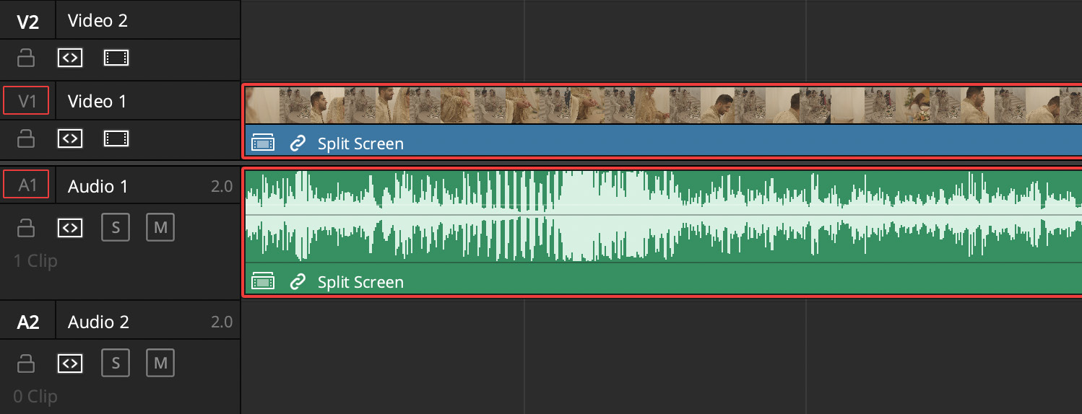Toggle auto track selector on Audio 1

point(70,229)
